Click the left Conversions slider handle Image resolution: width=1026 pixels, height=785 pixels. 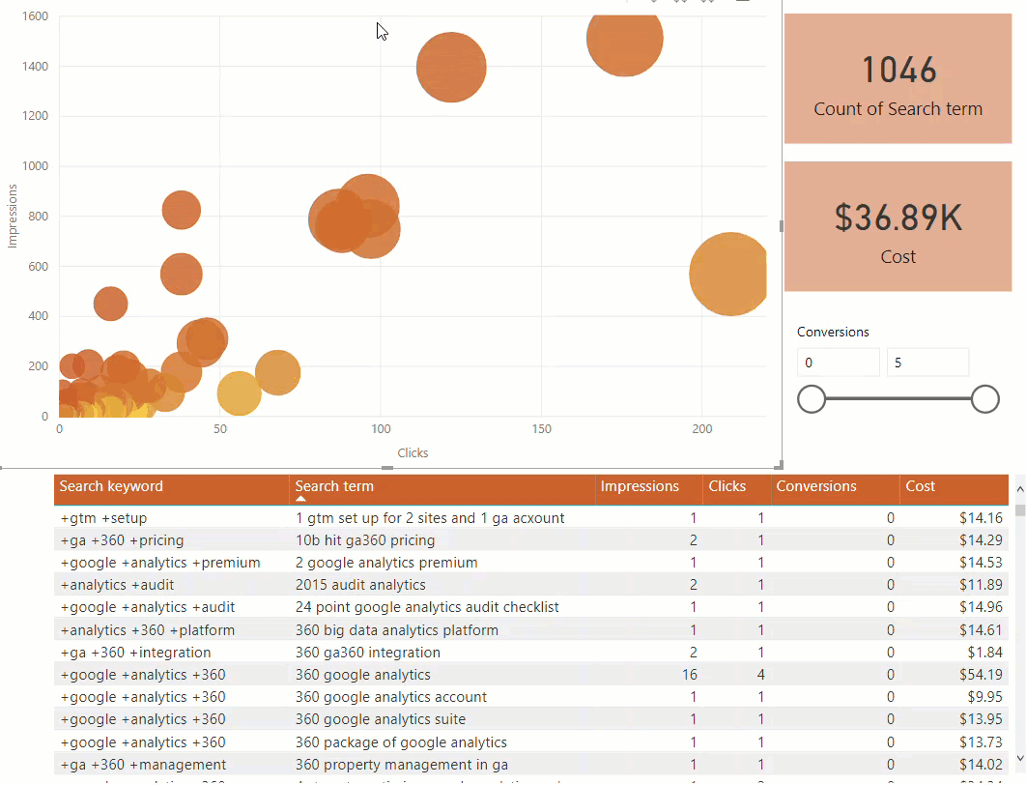coord(812,398)
